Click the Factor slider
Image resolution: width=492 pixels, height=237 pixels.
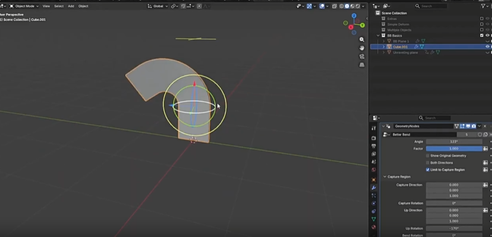click(453, 149)
